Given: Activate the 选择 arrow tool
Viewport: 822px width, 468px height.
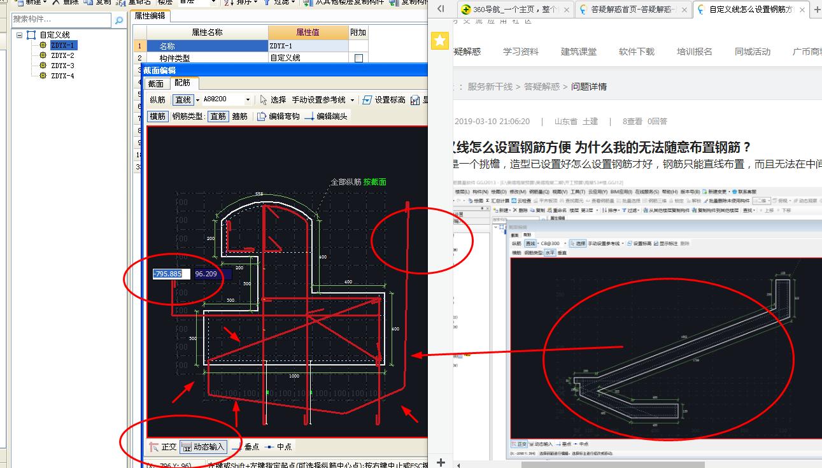Looking at the screenshot, I should pyautogui.click(x=273, y=100).
